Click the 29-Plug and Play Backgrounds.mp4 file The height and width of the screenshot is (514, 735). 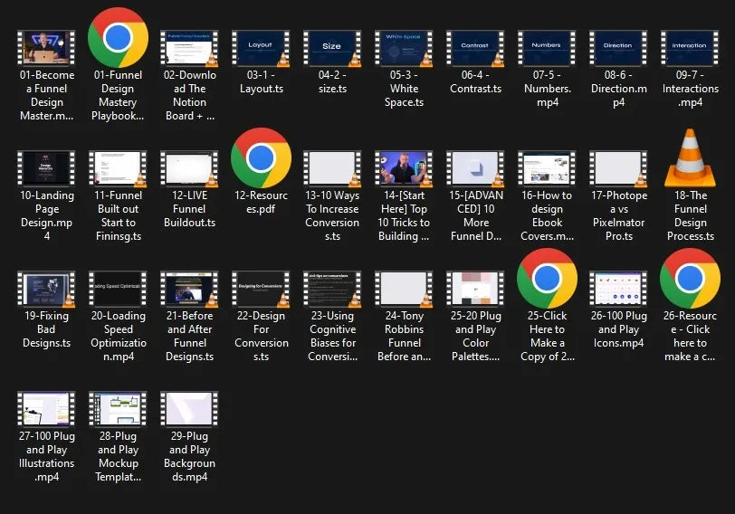click(x=189, y=409)
